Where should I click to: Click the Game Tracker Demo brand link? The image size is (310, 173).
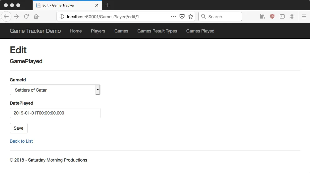[x=35, y=31]
